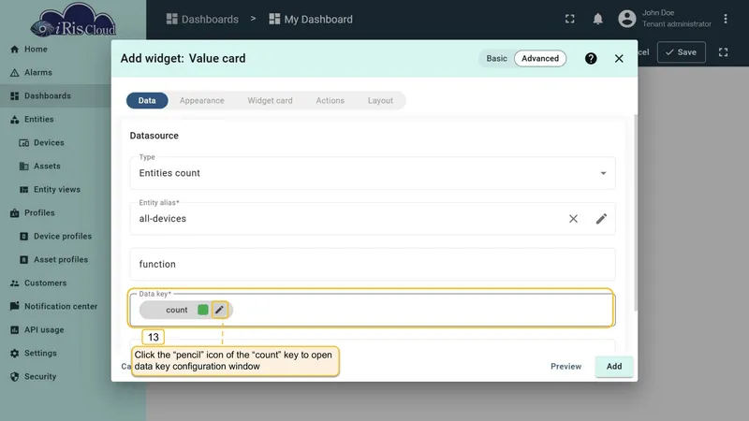
Task: Click the Alarms warning triangle icon
Action: pyautogui.click(x=14, y=73)
